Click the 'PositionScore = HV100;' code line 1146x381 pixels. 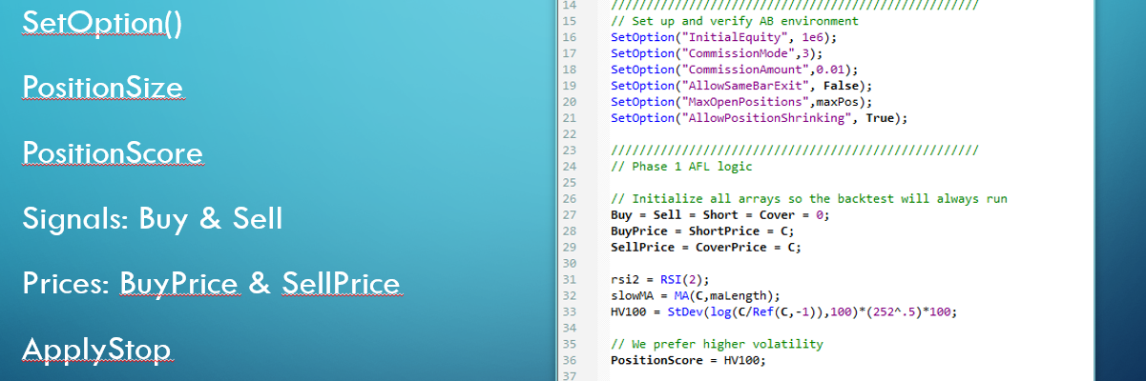[688, 361]
